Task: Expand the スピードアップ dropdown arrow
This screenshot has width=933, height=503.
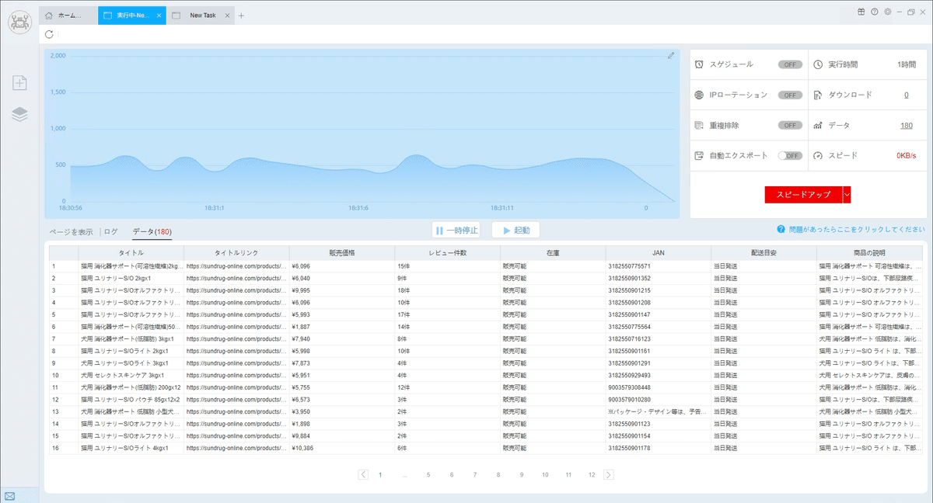Action: [847, 195]
